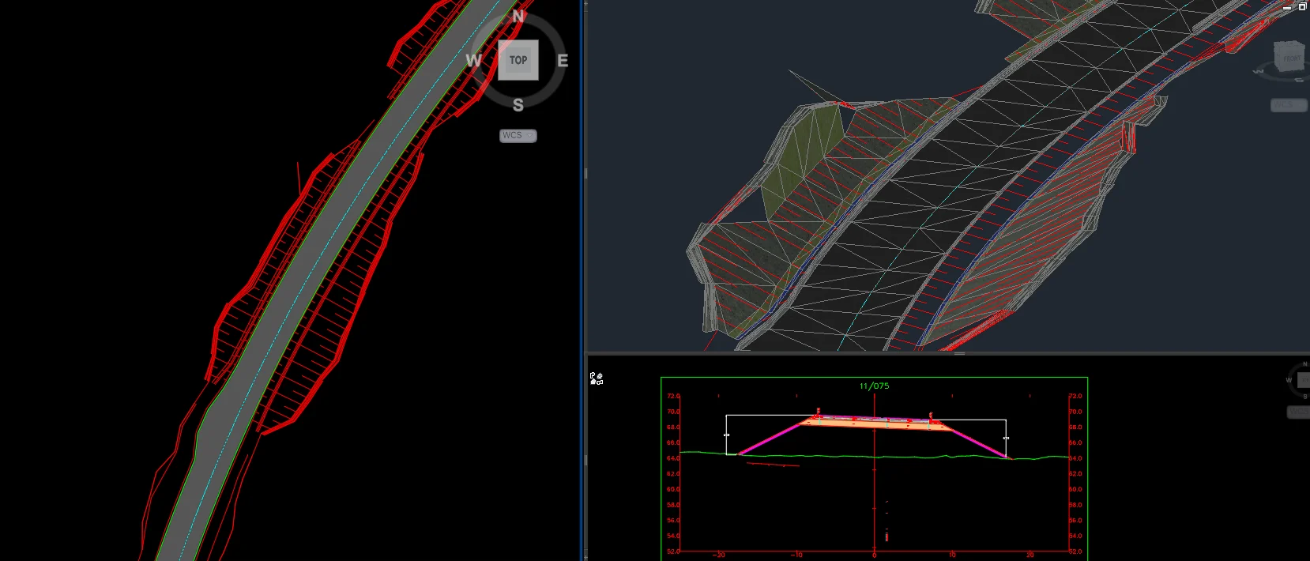Click the S marker on section viewport compass
1310x561 pixels.
point(1305,397)
